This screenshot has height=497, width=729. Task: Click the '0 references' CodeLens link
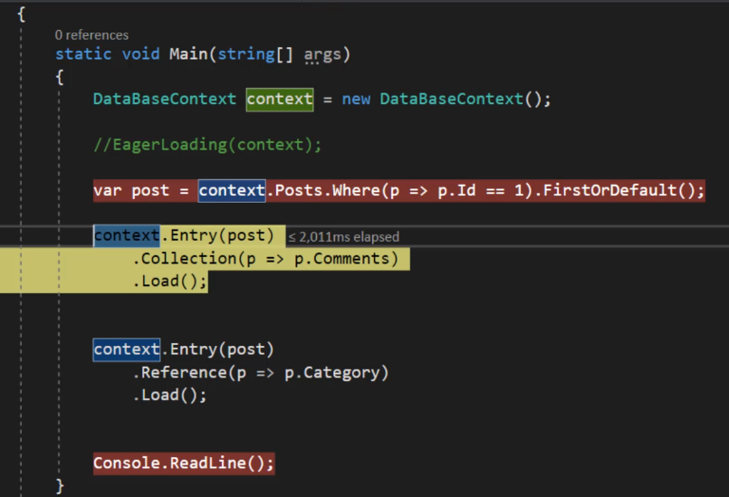(91, 35)
